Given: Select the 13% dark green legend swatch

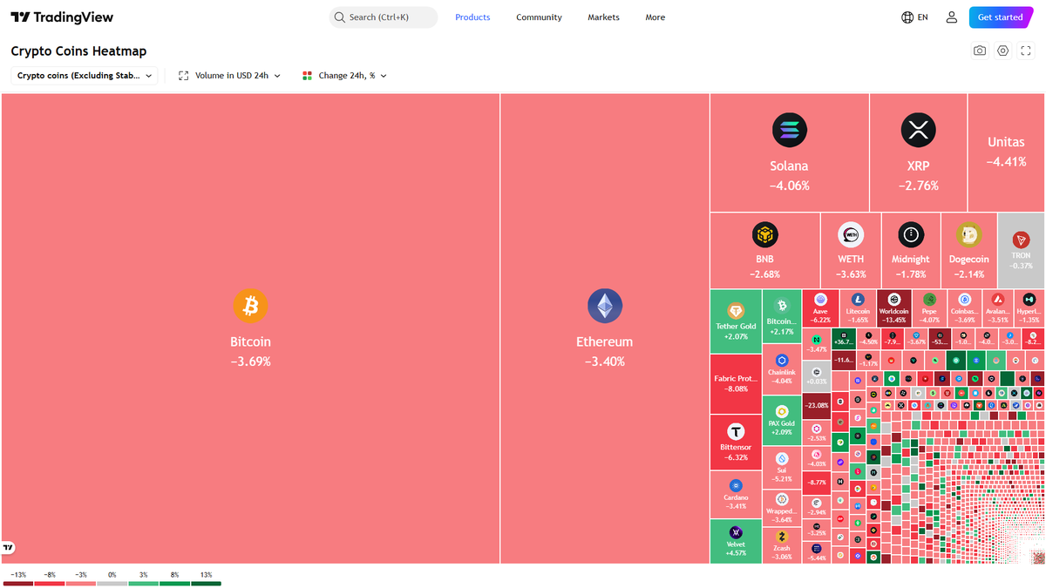Looking at the screenshot, I should 207,583.
